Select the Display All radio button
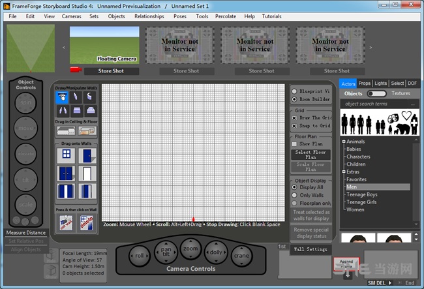 pyautogui.click(x=294, y=187)
